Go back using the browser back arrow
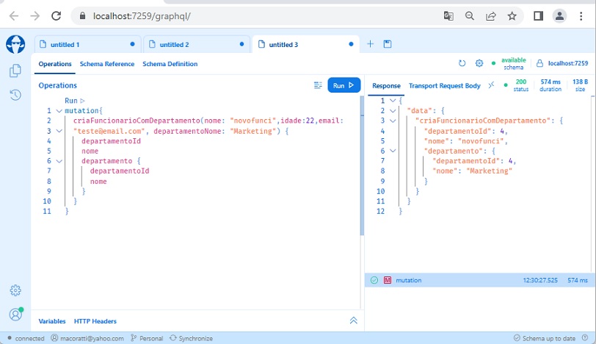The height and width of the screenshot is (344, 596). (14, 16)
